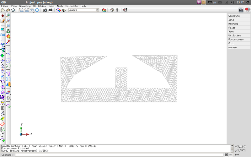Toggle the red switch below the clock

click(x=248, y=9)
